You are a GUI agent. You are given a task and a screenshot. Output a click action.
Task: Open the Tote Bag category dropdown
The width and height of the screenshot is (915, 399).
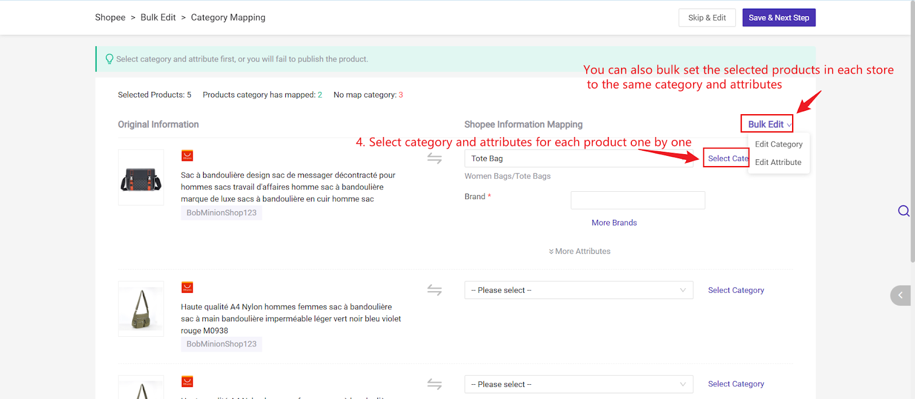pyautogui.click(x=578, y=158)
